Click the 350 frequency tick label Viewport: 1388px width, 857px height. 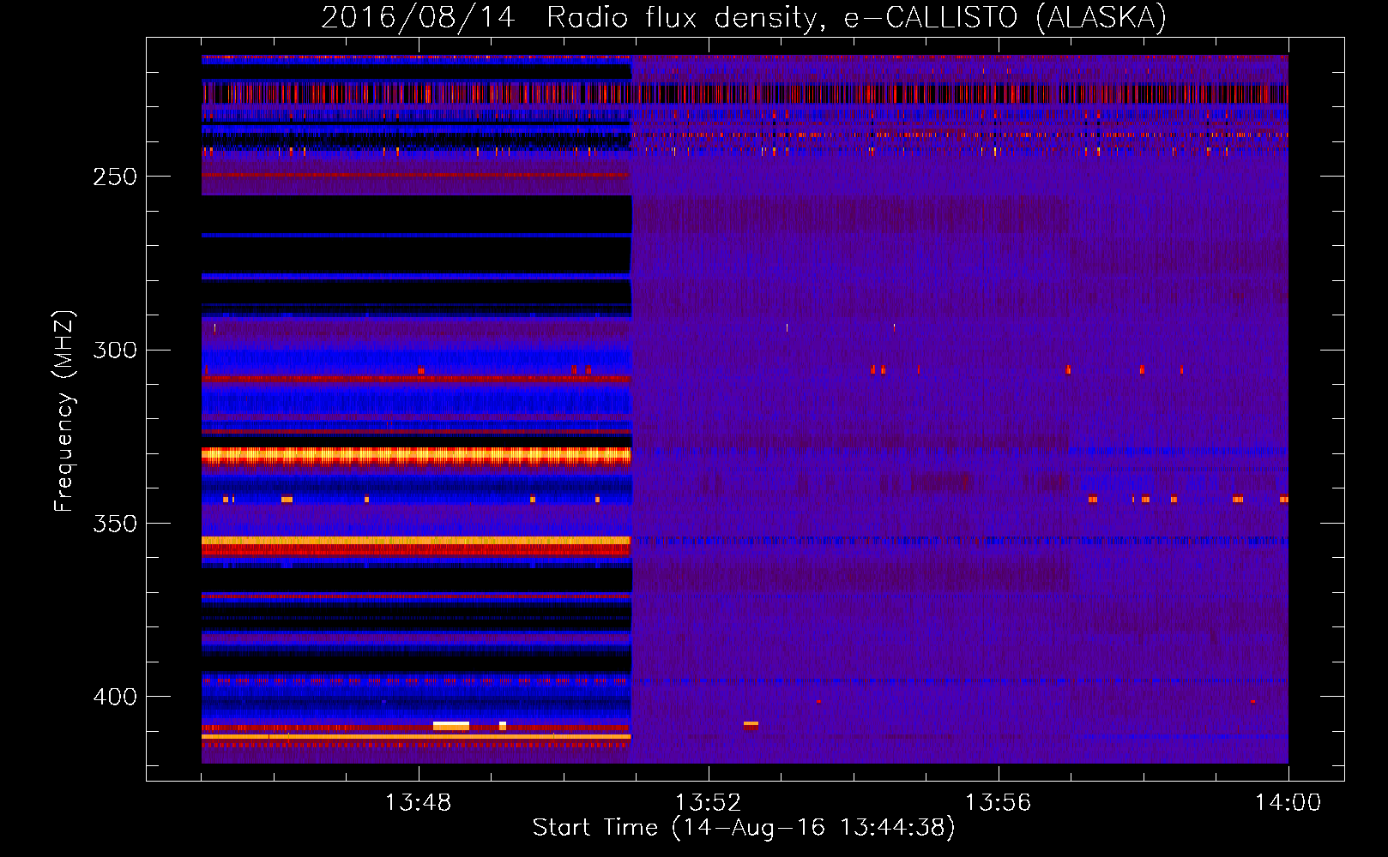(115, 524)
